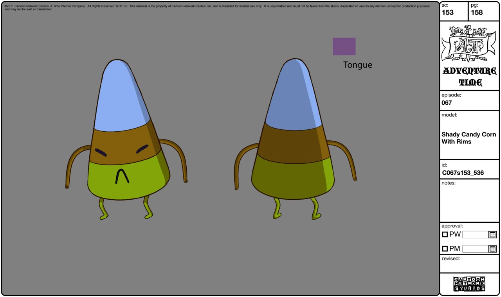Image resolution: width=501 pixels, height=297 pixels.
Task: Open the PW approval date picker icon
Action: 492,234
